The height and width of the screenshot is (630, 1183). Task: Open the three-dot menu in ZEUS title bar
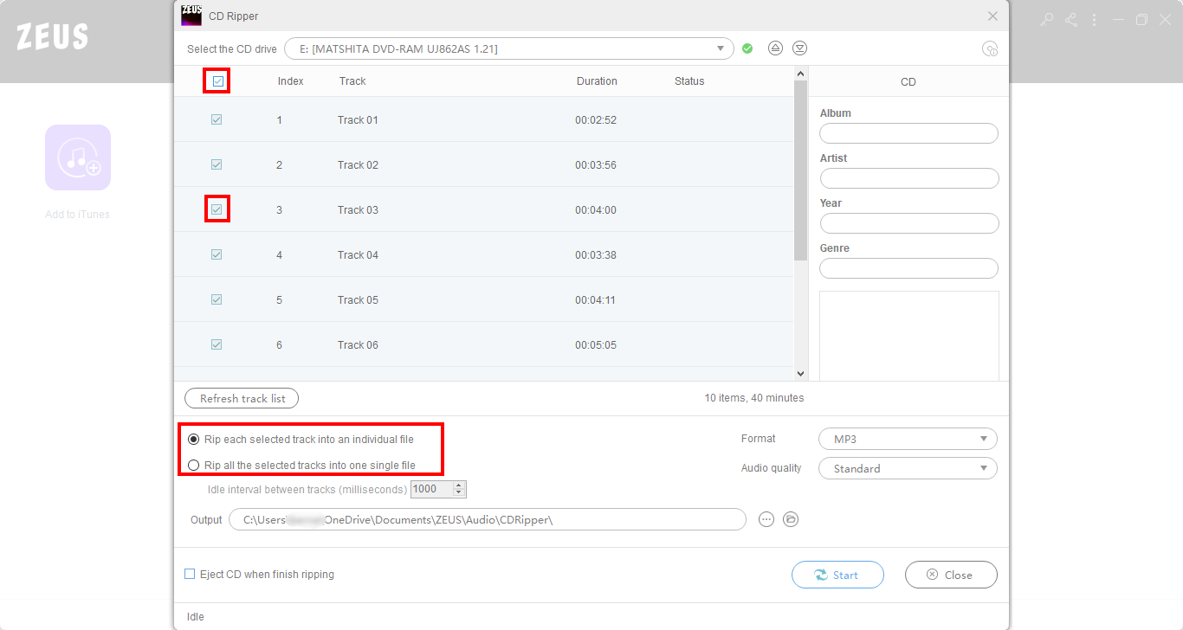(x=1095, y=19)
